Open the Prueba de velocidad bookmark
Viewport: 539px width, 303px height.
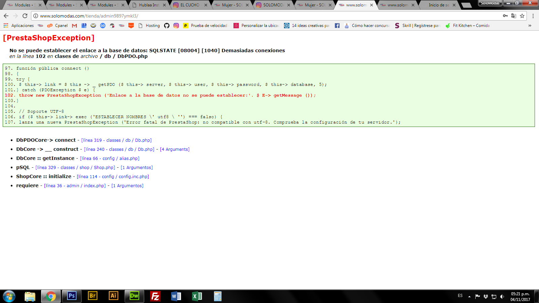[205, 26]
